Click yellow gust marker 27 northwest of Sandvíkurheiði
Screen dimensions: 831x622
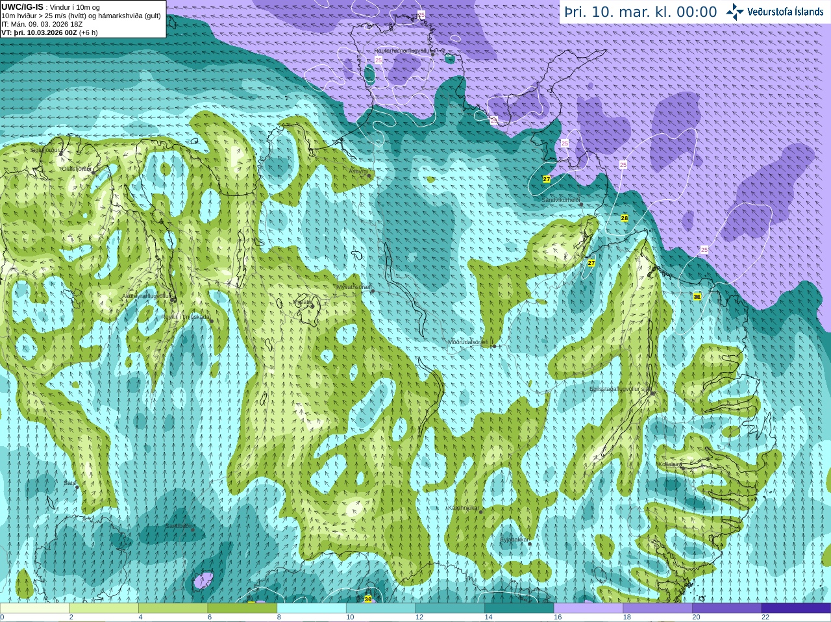point(547,179)
